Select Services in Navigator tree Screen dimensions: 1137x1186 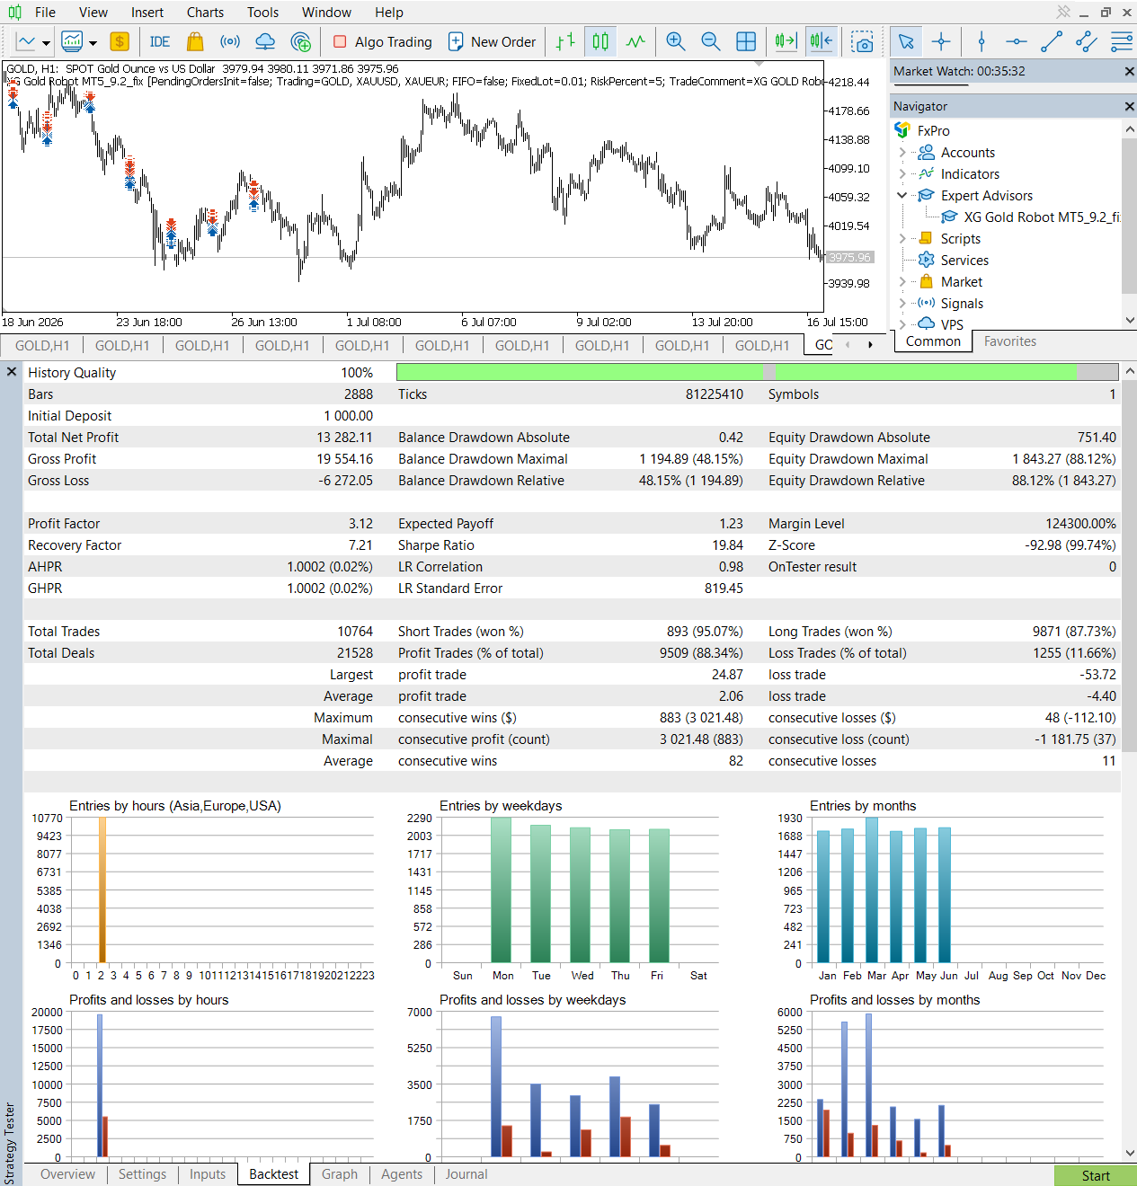click(964, 261)
